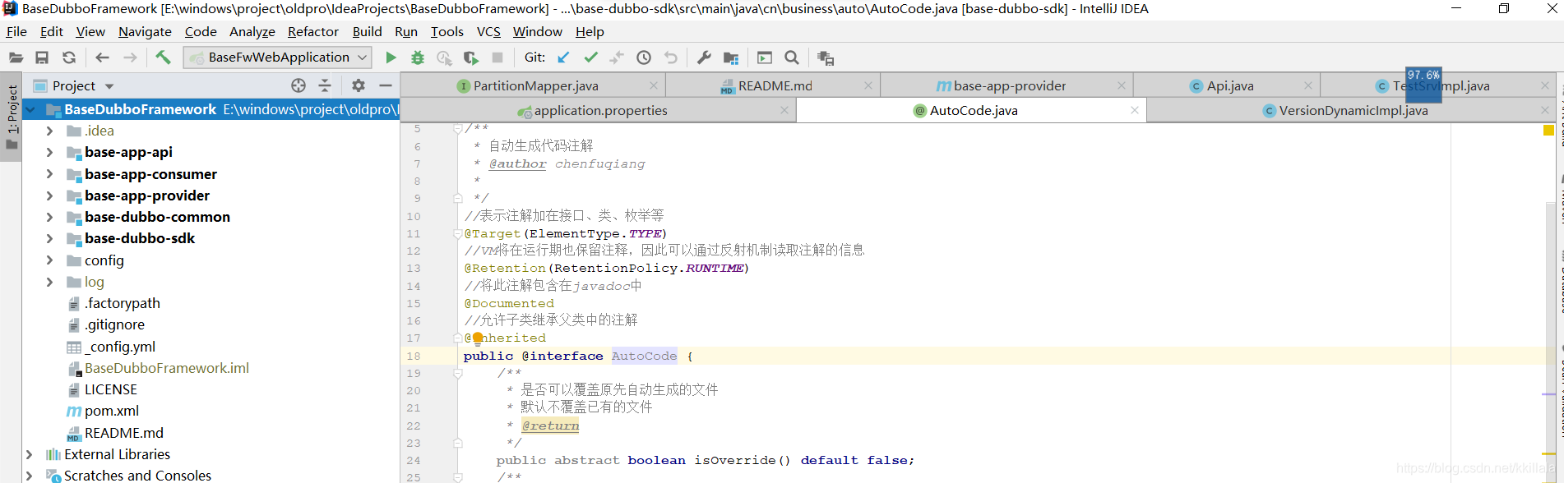Expand the base-dubbo-sdk module
The height and width of the screenshot is (483, 1564).
[x=49, y=238]
